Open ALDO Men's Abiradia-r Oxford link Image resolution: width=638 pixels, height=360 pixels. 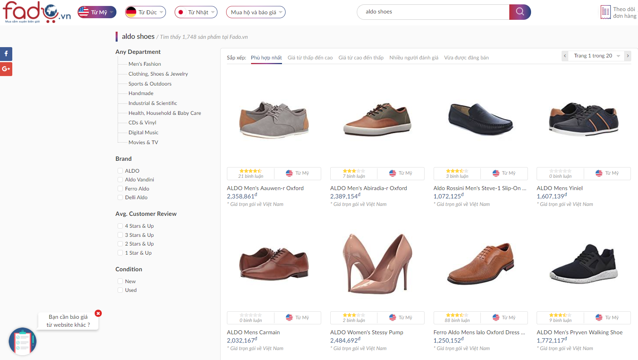tap(369, 188)
